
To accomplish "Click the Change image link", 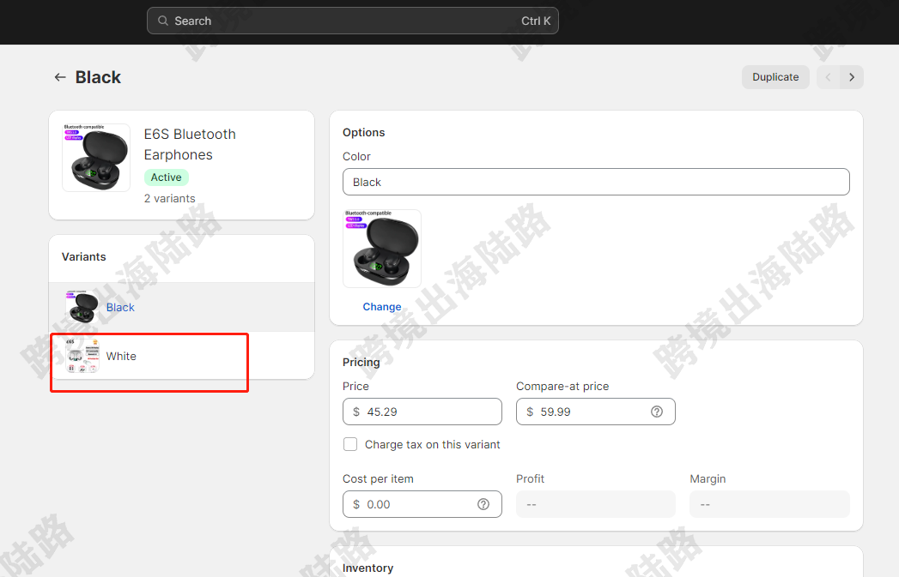I will click(x=382, y=307).
